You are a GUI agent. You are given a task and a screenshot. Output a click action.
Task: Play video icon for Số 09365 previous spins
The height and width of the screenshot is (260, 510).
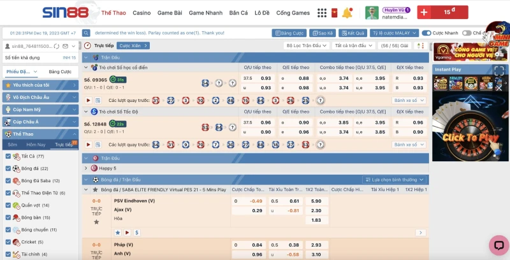[88, 101]
